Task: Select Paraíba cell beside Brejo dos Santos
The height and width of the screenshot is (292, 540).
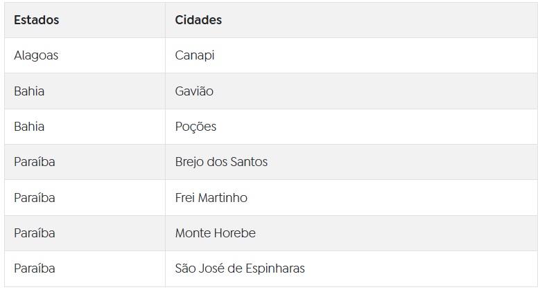Action: (x=85, y=162)
